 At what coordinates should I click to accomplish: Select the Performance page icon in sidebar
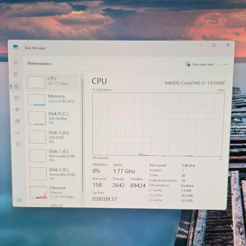(x=17, y=86)
